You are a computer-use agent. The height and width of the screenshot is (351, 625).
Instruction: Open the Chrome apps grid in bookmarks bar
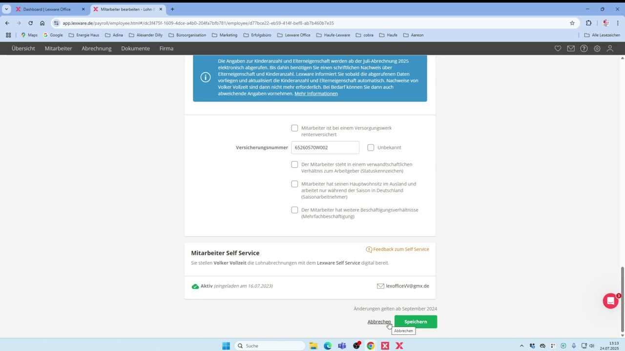point(8,35)
